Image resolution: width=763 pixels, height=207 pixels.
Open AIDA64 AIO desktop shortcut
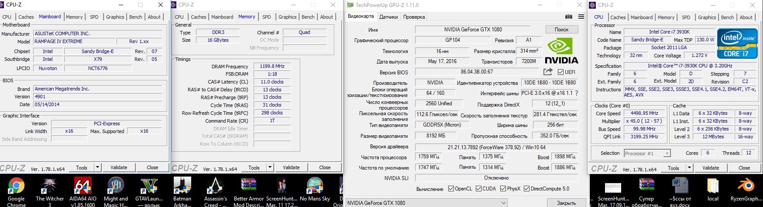coord(83,190)
